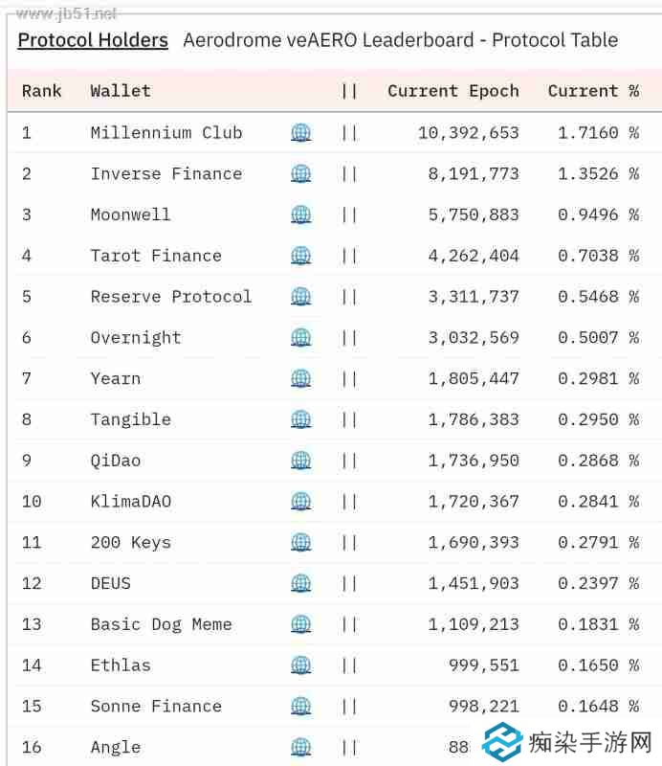Click Reserve Protocol globe icon
The width and height of the screenshot is (662, 766).
pos(300,297)
